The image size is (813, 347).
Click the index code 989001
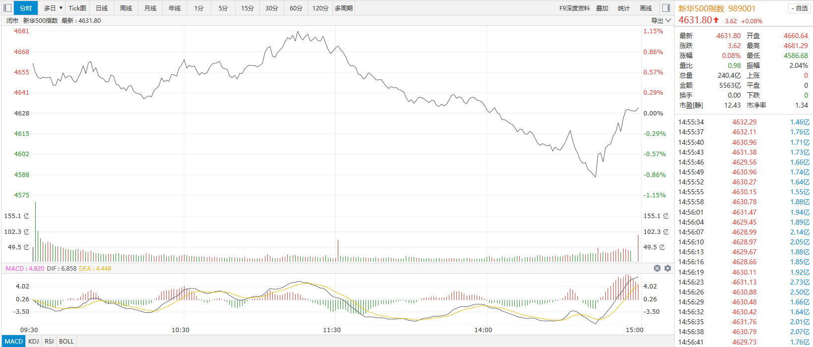tap(742, 8)
